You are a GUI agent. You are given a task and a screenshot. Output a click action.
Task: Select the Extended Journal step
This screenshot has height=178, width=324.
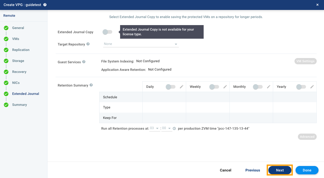tap(26, 94)
